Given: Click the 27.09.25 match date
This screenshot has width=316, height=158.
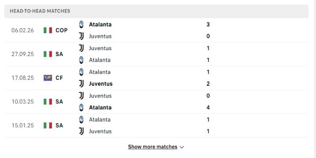Looking at the screenshot, I should click(x=23, y=54).
